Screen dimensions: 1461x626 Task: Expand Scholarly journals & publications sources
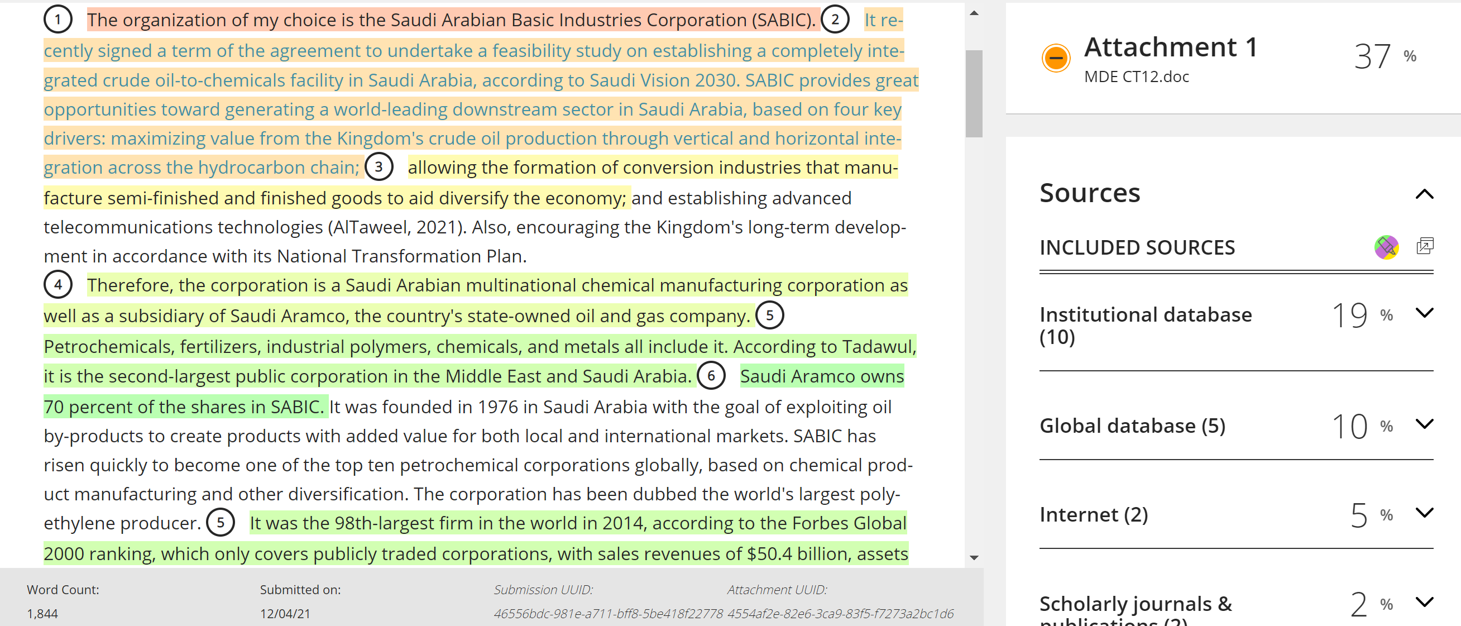click(1424, 601)
